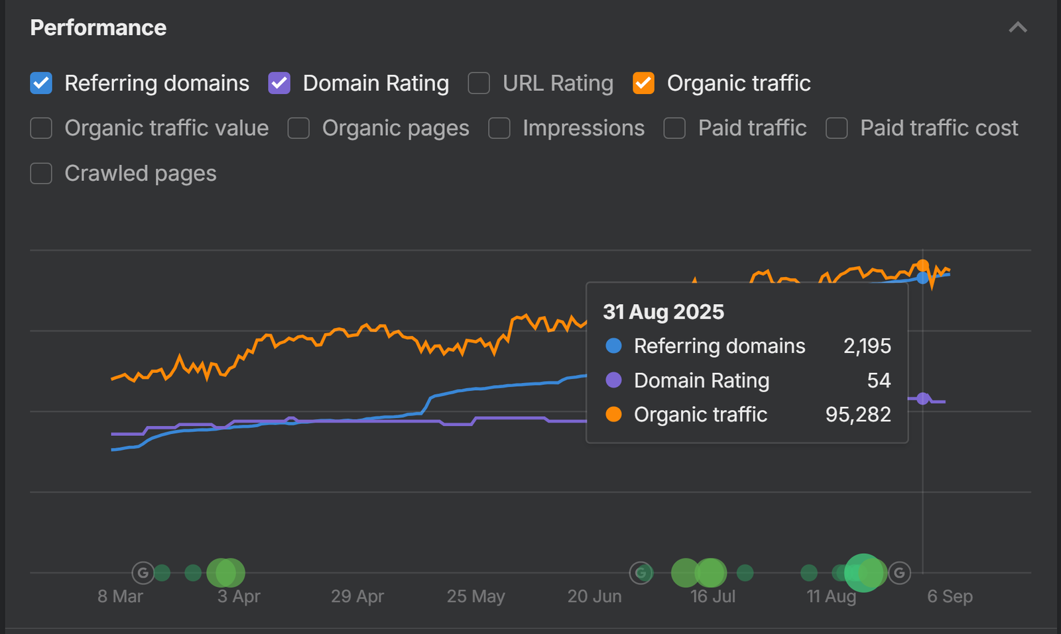1061x634 pixels.
Task: Enable the URL Rating checkbox
Action: [x=479, y=83]
